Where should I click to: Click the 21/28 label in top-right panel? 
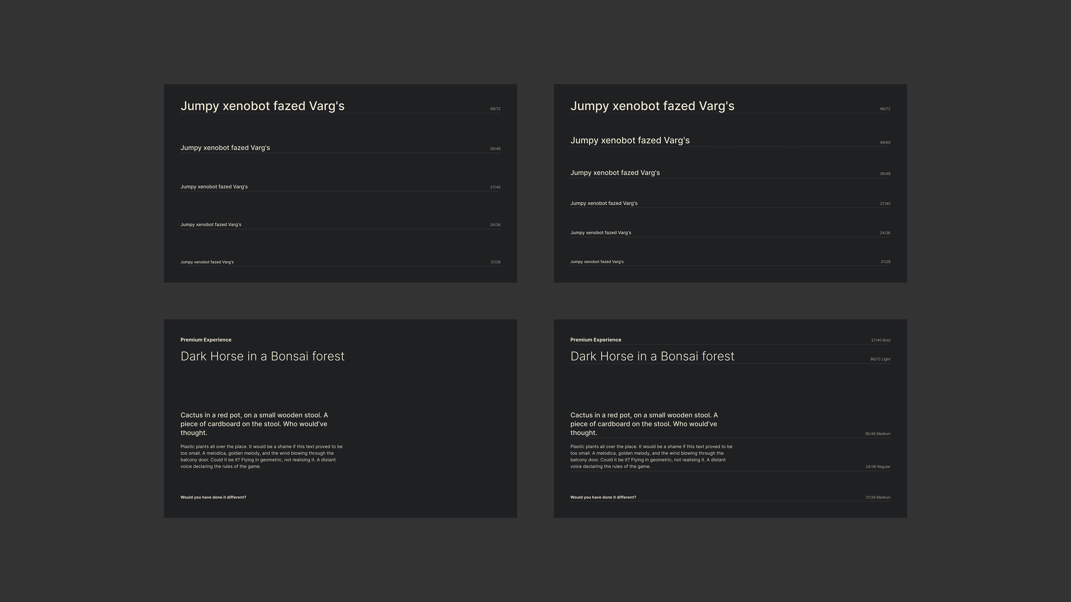(x=885, y=262)
